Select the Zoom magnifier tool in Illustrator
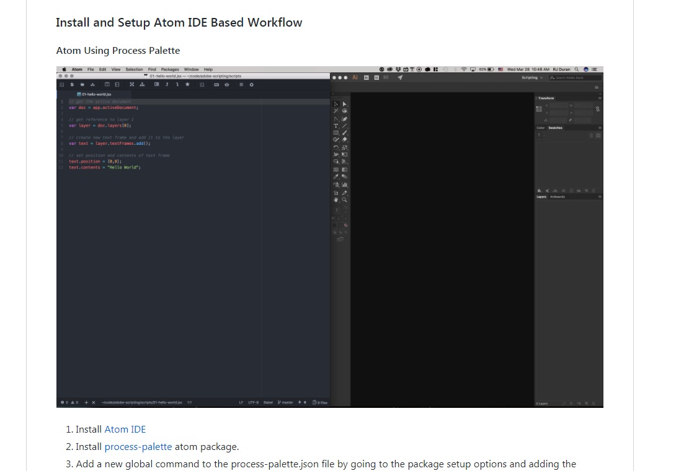This screenshot has width=689, height=471. pos(345,200)
